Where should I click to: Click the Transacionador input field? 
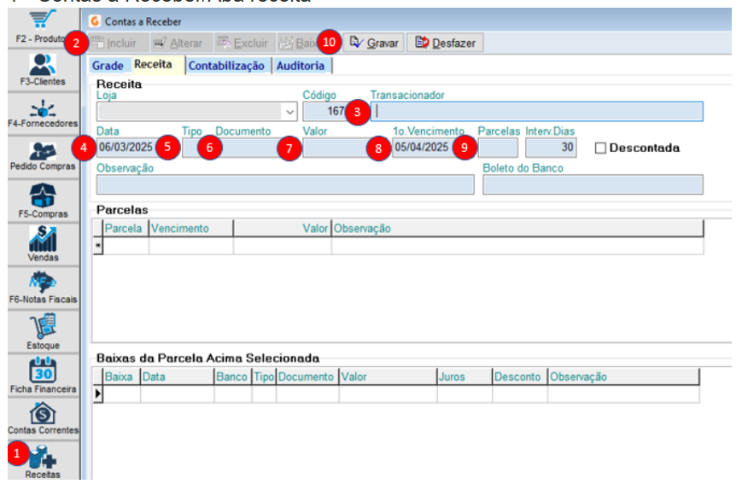pyautogui.click(x=537, y=111)
